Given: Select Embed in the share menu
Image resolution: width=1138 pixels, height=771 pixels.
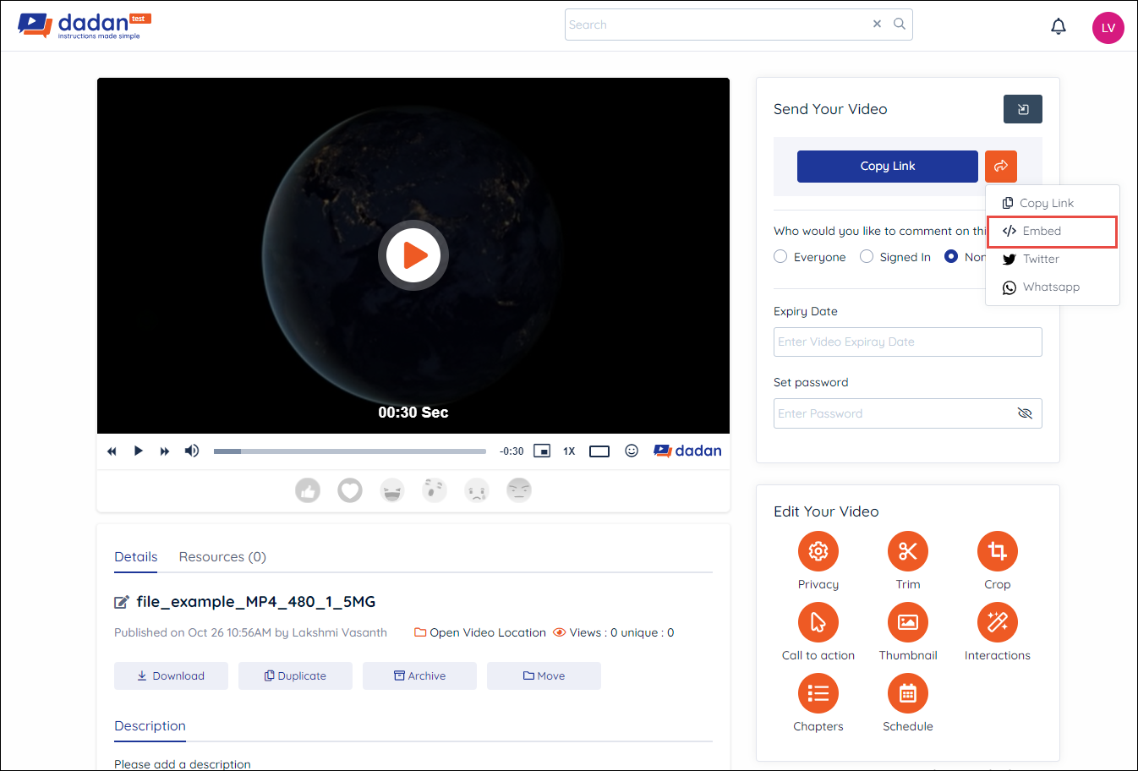Looking at the screenshot, I should coord(1053,231).
